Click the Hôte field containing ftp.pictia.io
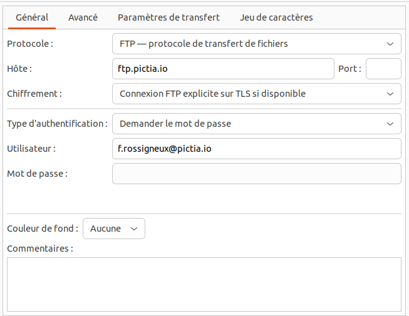The height and width of the screenshot is (316, 409). point(222,69)
